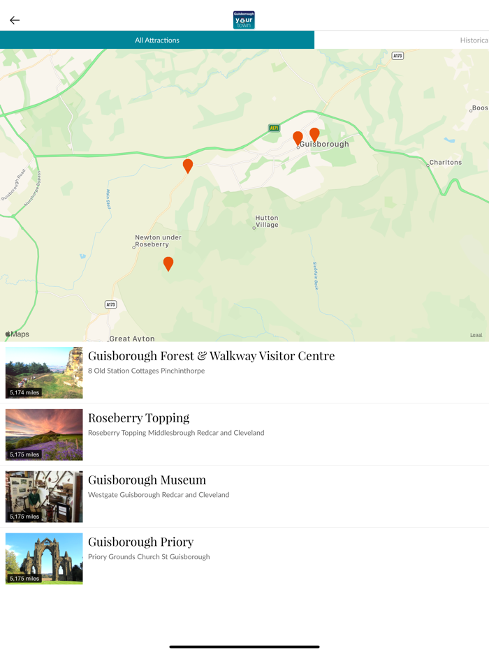Click the A171 road shield on map
489x652 pixels.
point(274,128)
